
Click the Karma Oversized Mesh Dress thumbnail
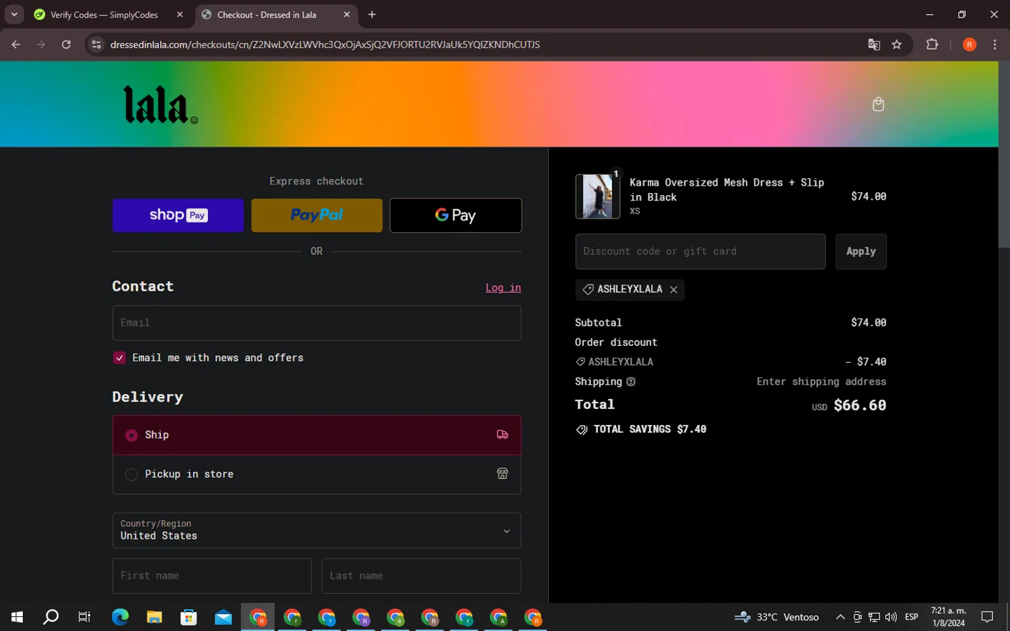pyautogui.click(x=598, y=196)
